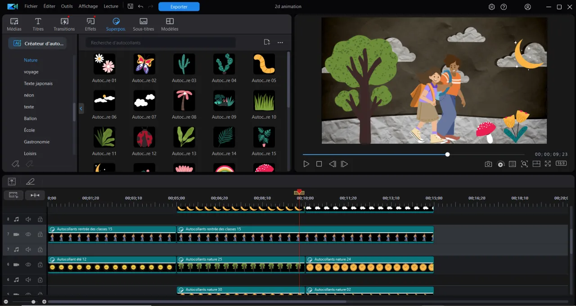Image resolution: width=576 pixels, height=306 pixels.
Task: Select the Médias panel icon
Action: click(x=14, y=24)
